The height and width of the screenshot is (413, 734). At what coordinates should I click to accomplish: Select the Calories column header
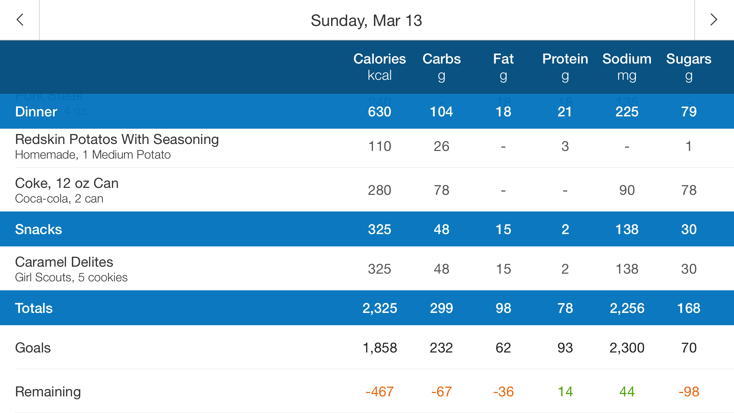click(379, 67)
